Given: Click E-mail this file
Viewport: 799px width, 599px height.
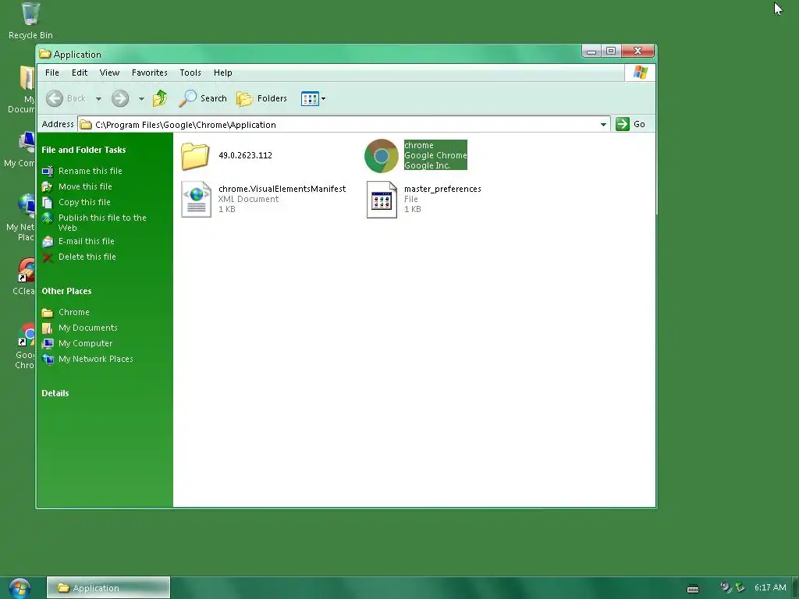Looking at the screenshot, I should (x=86, y=241).
